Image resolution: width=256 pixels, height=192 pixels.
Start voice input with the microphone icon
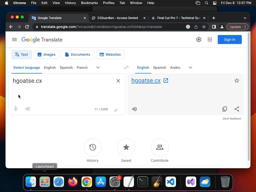[x=16, y=109]
